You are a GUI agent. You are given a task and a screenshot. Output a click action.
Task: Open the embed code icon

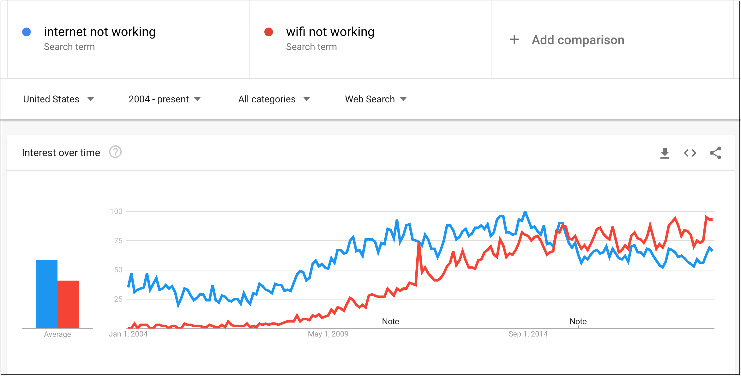[x=690, y=153]
